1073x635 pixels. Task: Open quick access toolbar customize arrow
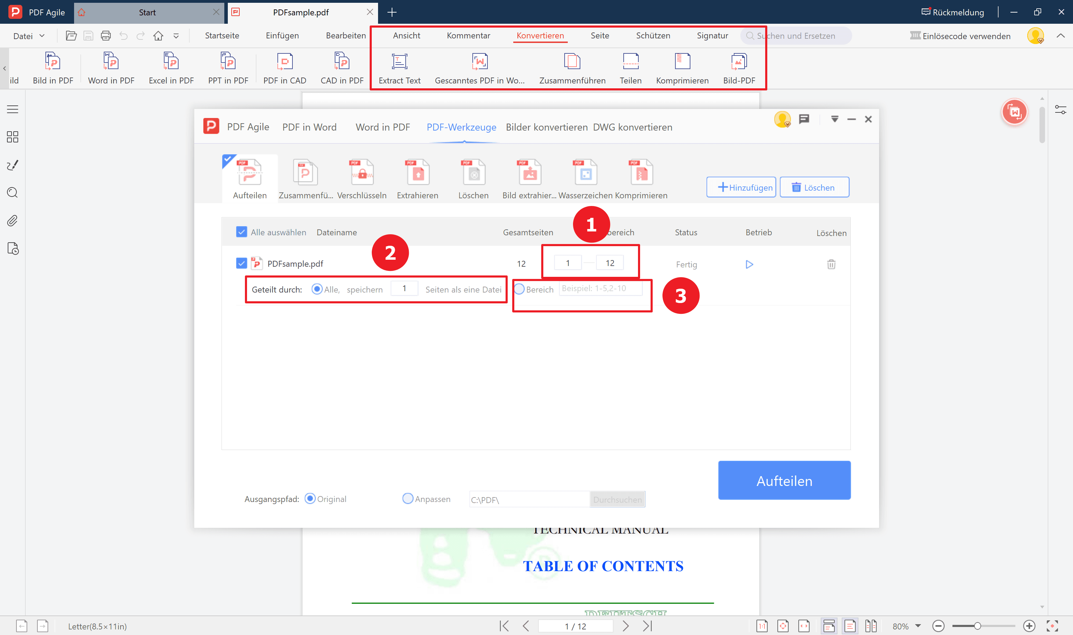[x=176, y=36]
